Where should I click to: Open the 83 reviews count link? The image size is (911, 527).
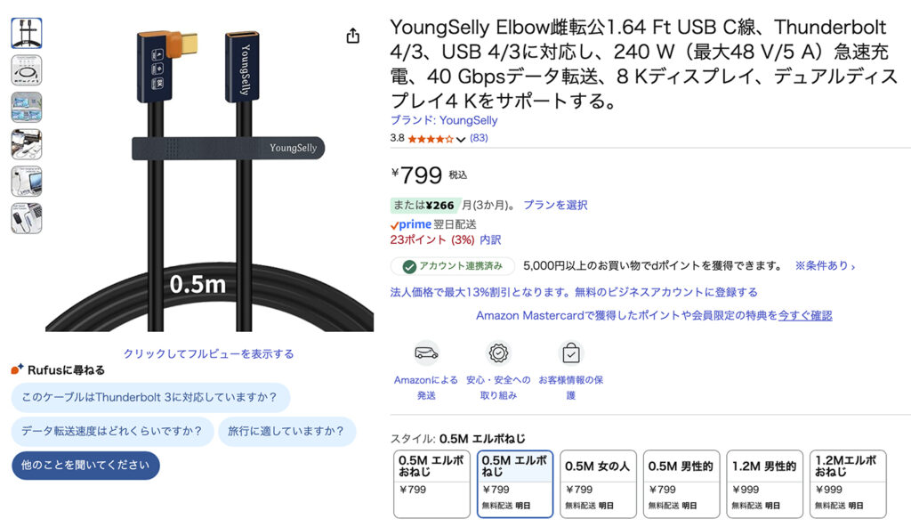[479, 138]
